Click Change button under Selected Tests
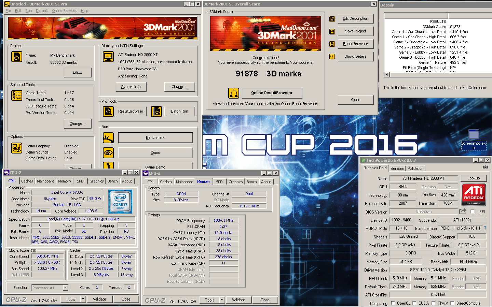 point(78,123)
